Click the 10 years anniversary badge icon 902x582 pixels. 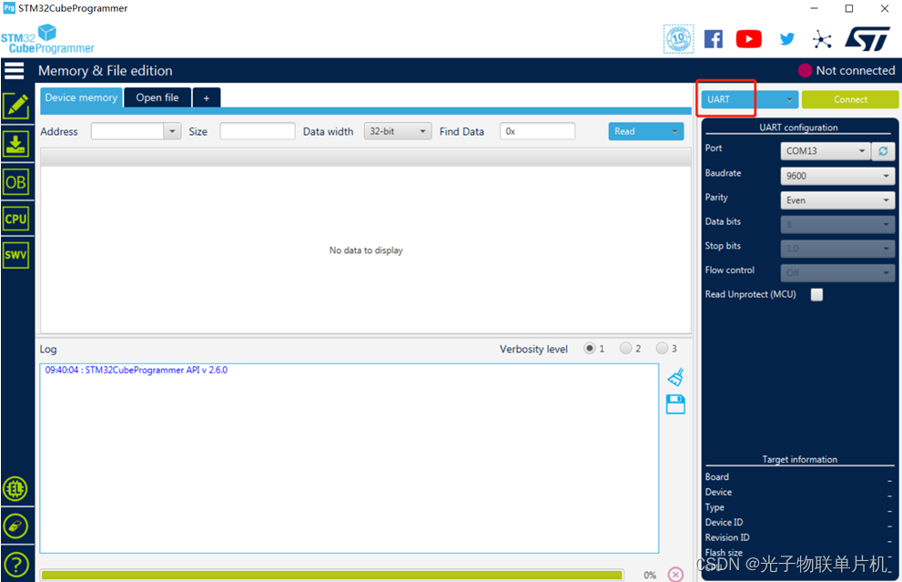click(x=679, y=39)
